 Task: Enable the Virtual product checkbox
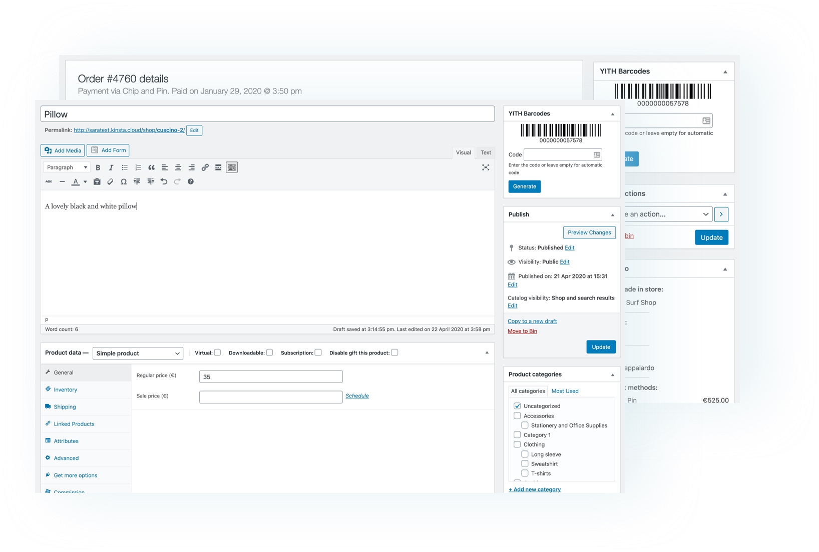[x=218, y=352]
